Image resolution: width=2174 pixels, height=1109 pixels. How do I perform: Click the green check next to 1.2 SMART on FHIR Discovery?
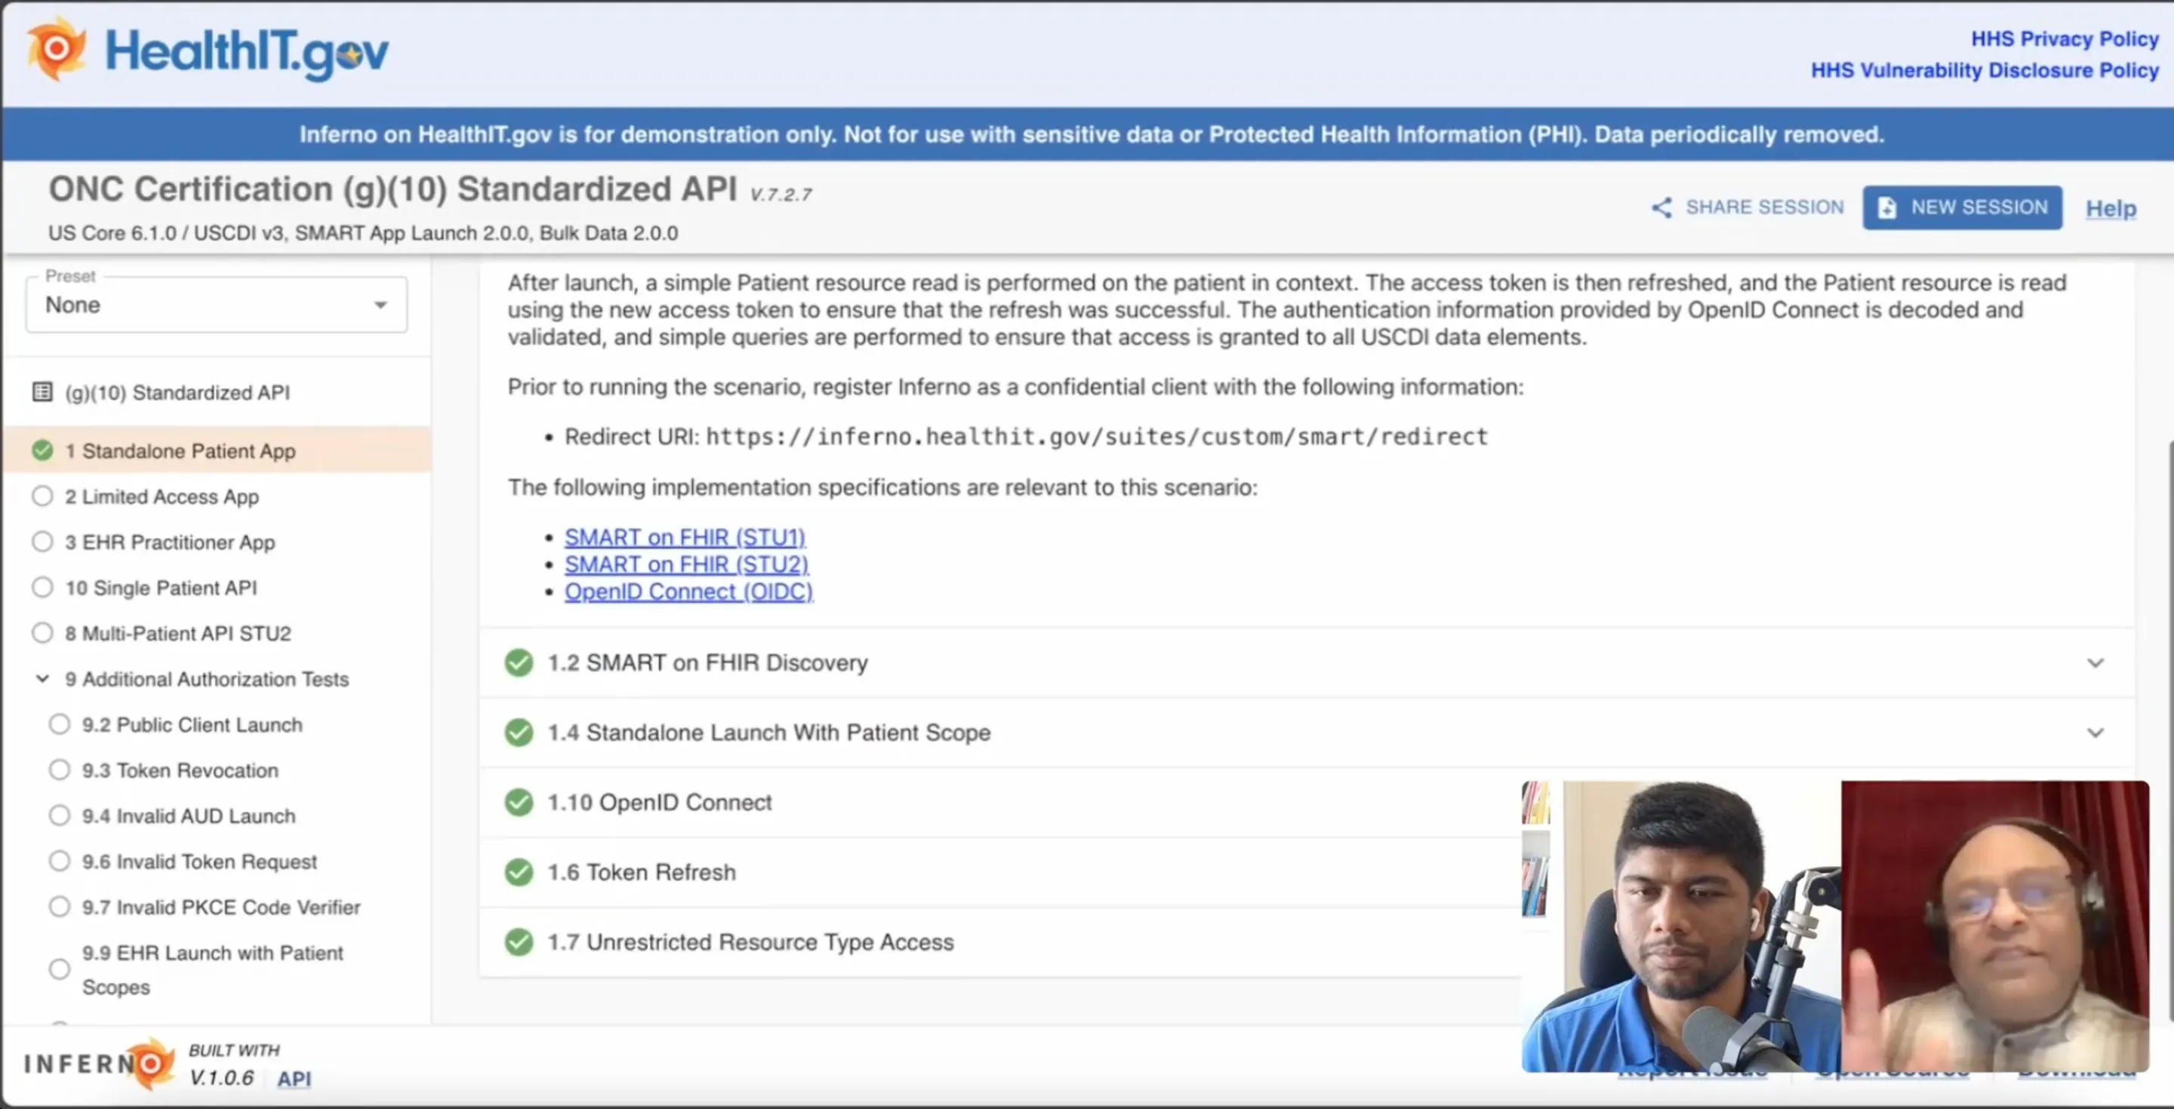(x=518, y=663)
